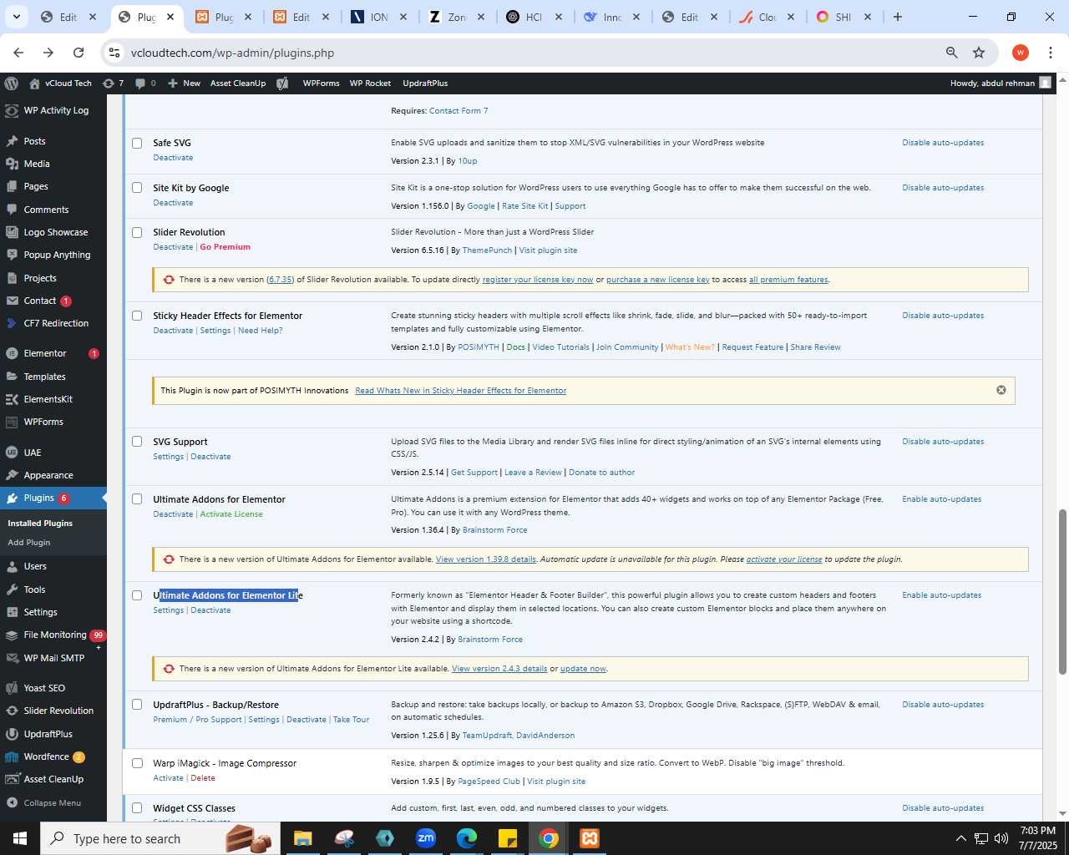The height and width of the screenshot is (855, 1069).
Task: Select the Safe SVG plugin checkbox
Action: (137, 143)
